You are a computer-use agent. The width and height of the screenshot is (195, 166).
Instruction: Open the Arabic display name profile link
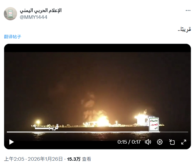click(x=41, y=11)
